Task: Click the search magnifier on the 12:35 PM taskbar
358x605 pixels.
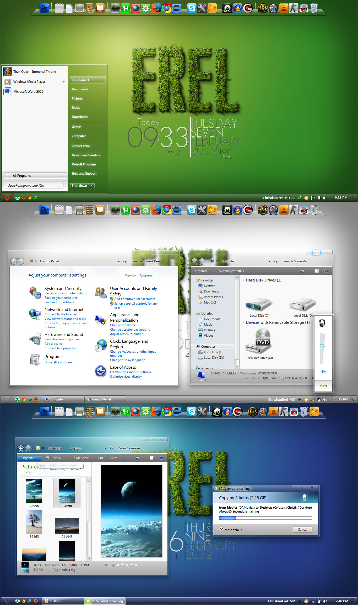Action: click(x=352, y=399)
